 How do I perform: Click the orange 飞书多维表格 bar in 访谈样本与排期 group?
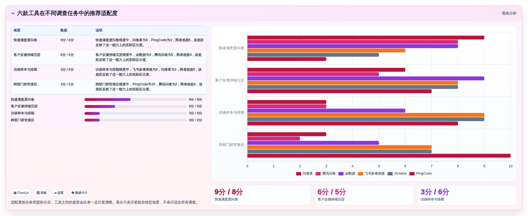pyautogui.click(x=365, y=115)
